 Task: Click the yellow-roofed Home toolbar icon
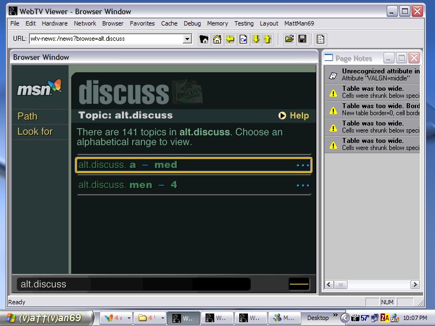(217, 39)
